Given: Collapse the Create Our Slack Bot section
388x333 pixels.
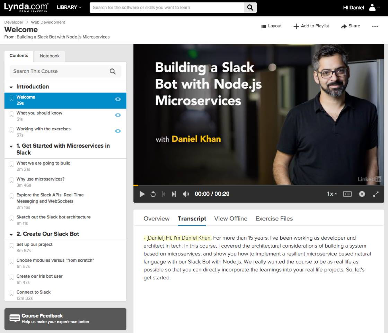Looking at the screenshot, I should point(11,235).
